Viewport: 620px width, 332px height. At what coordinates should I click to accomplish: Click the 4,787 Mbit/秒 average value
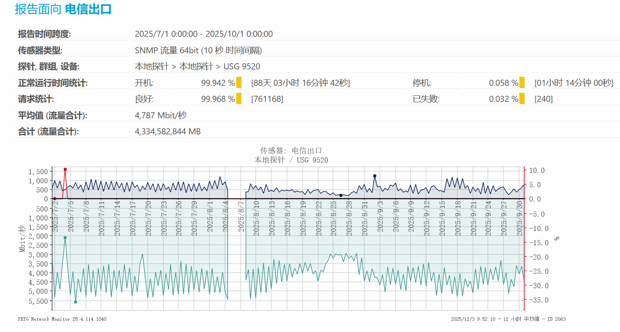[x=161, y=115]
